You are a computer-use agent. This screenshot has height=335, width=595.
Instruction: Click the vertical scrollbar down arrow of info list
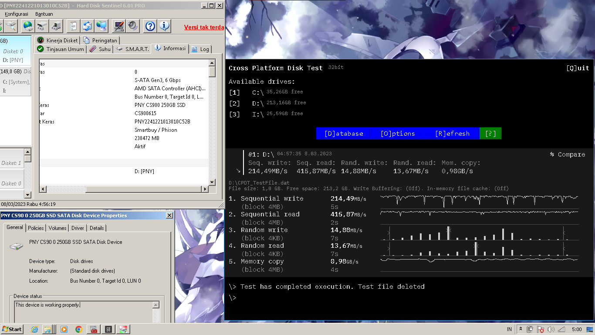(x=212, y=182)
